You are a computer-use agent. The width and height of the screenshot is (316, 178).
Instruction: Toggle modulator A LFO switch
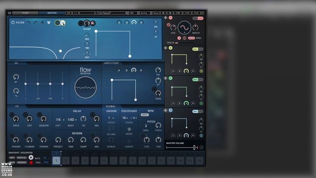pyautogui.click(x=198, y=18)
